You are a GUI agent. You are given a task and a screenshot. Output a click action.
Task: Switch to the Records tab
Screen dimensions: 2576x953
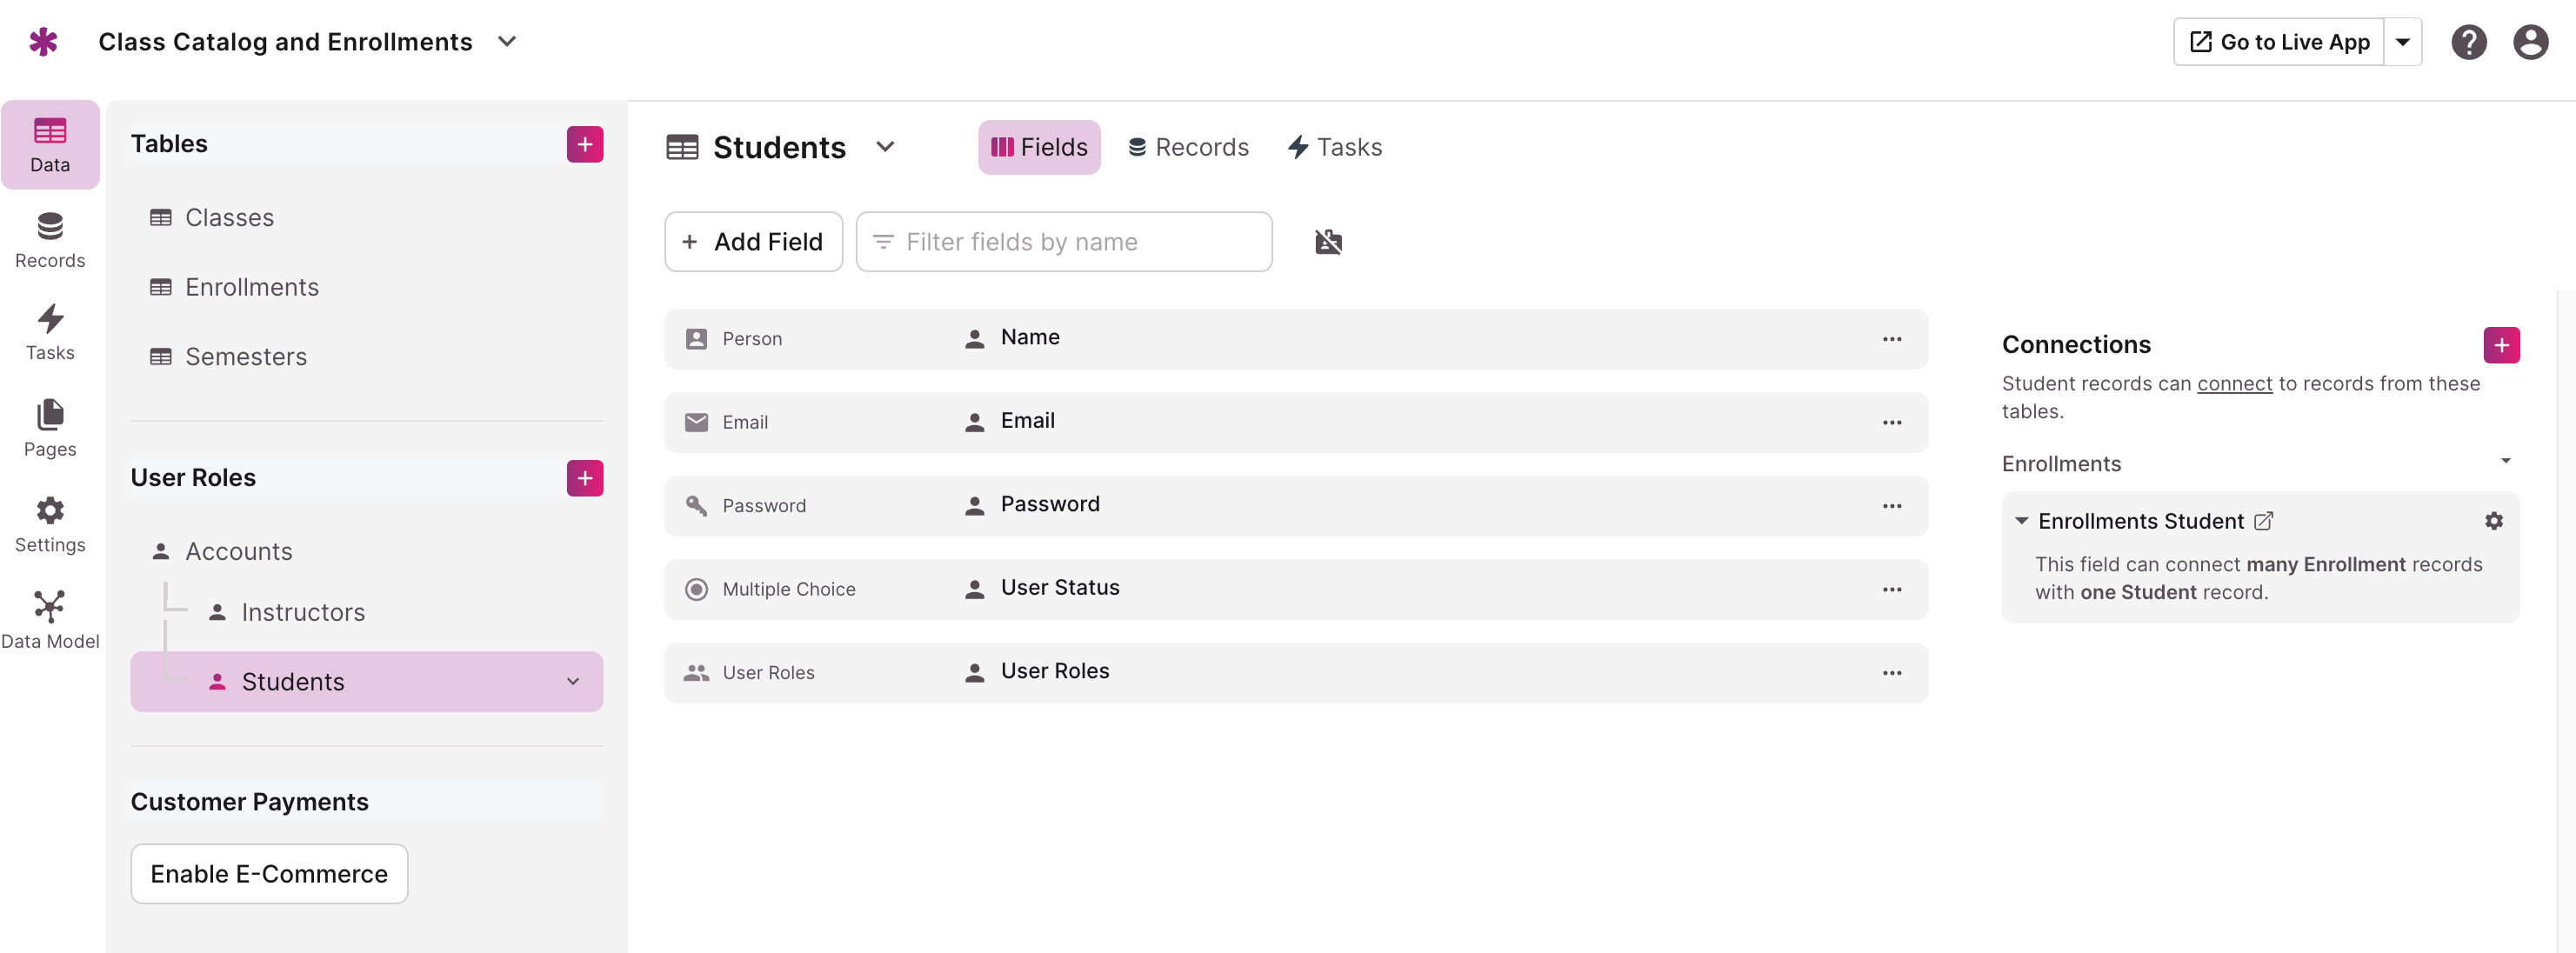click(x=1188, y=148)
